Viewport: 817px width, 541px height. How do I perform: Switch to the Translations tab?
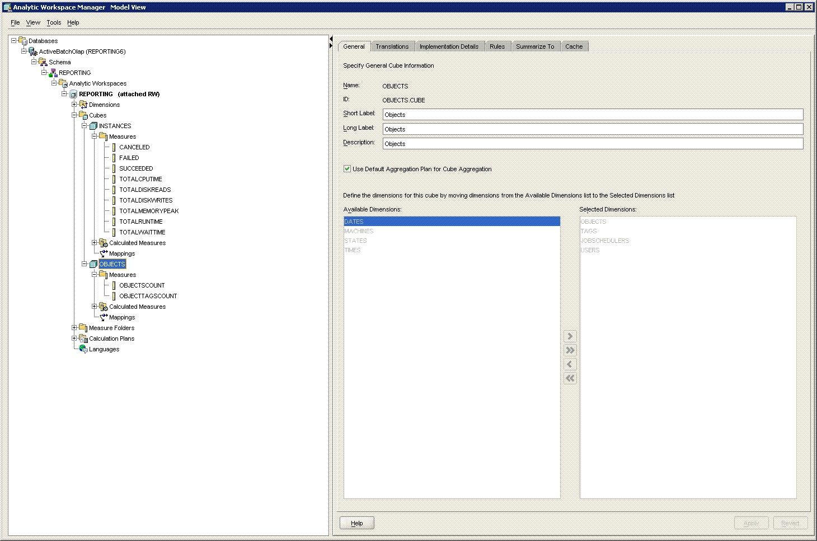(392, 46)
